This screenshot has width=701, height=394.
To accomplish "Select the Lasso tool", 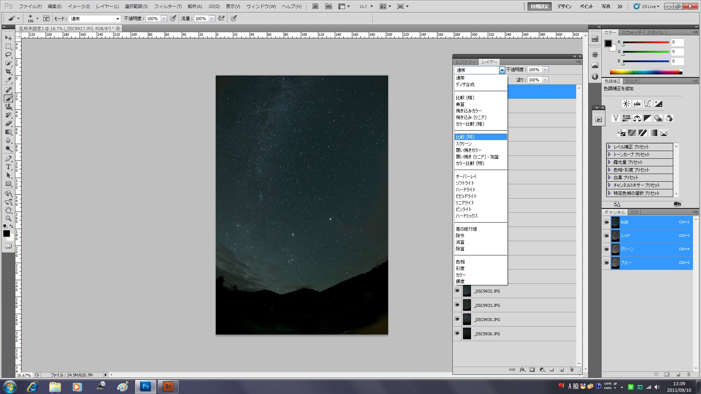I will click(x=8, y=55).
